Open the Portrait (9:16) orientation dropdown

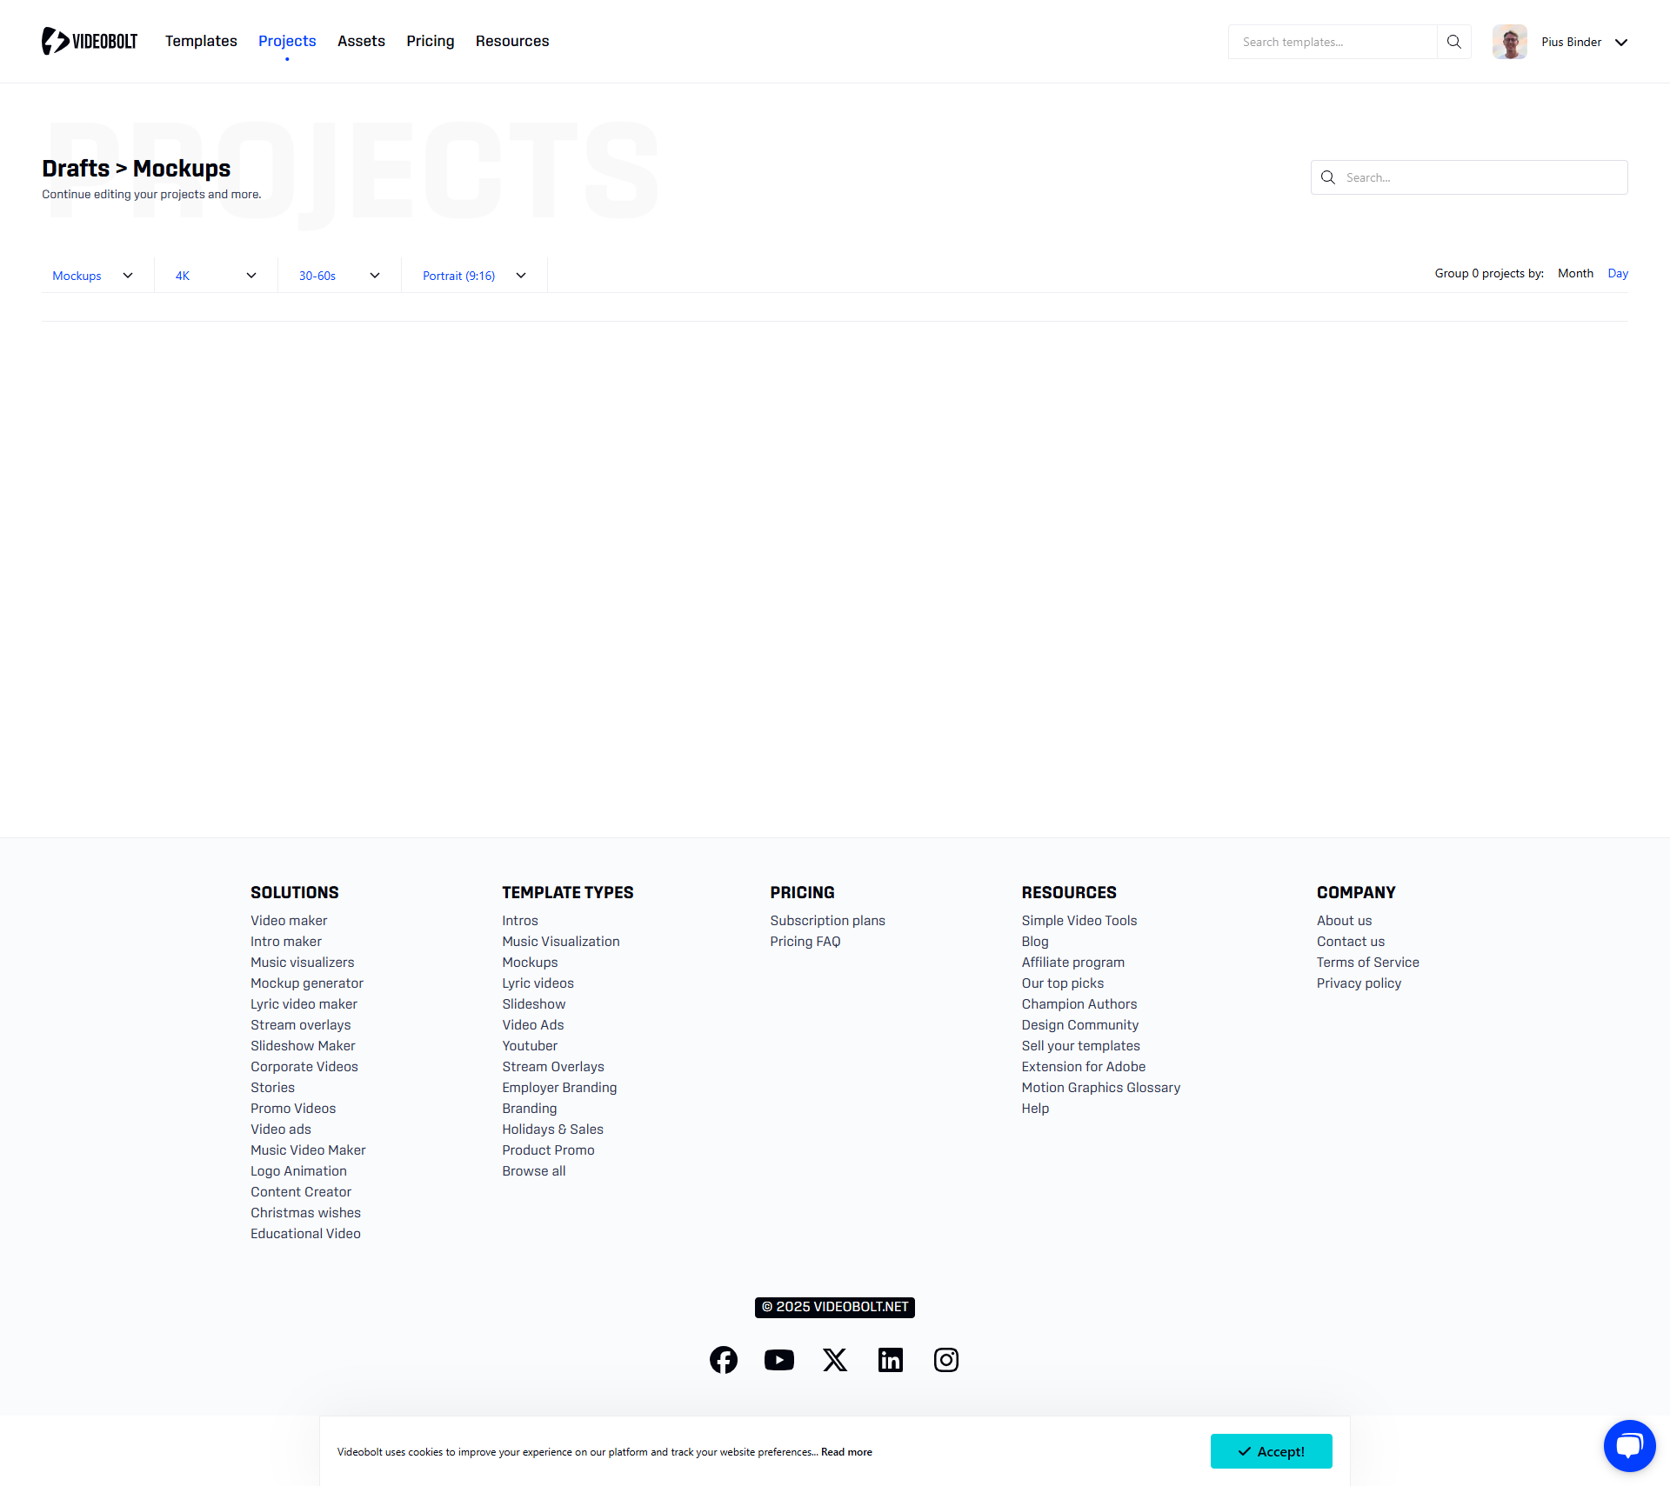(x=474, y=276)
